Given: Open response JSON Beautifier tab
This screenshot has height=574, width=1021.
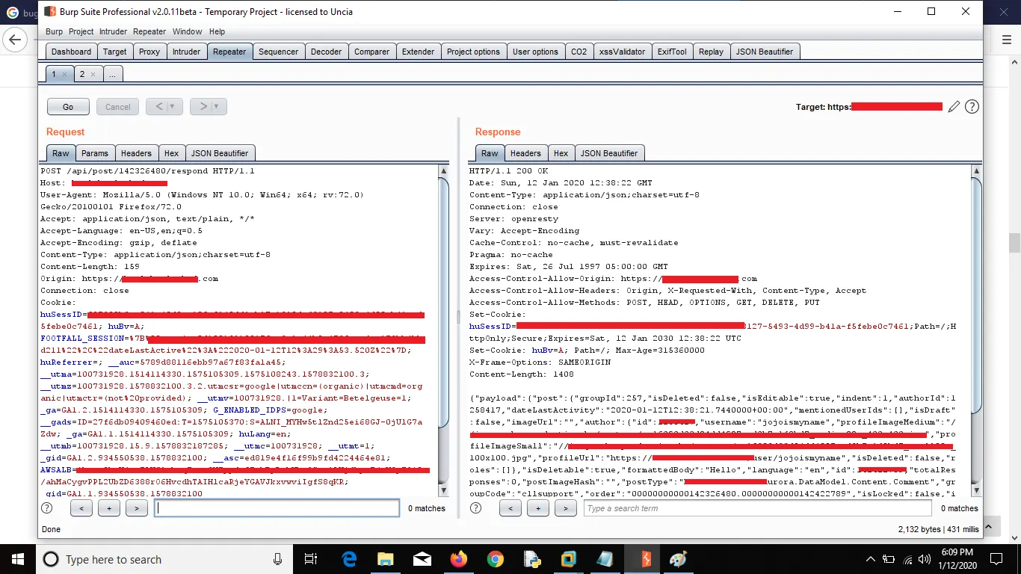Looking at the screenshot, I should tap(608, 153).
